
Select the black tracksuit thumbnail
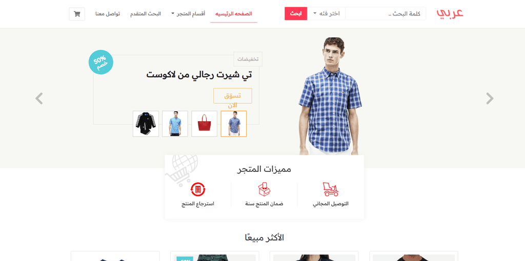pos(146,124)
